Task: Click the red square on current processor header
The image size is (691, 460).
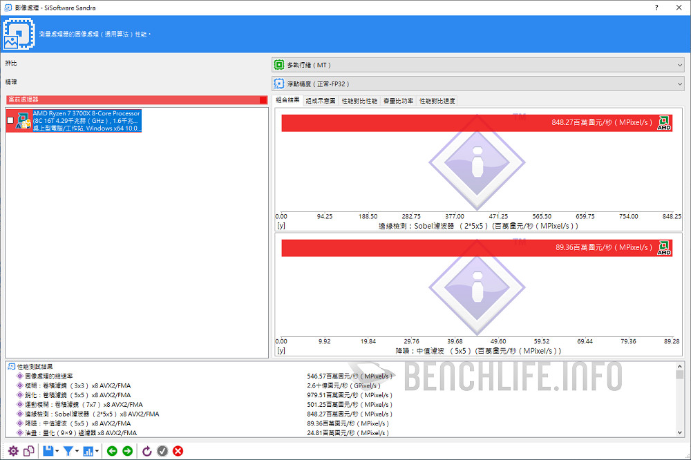Action: pyautogui.click(x=263, y=100)
